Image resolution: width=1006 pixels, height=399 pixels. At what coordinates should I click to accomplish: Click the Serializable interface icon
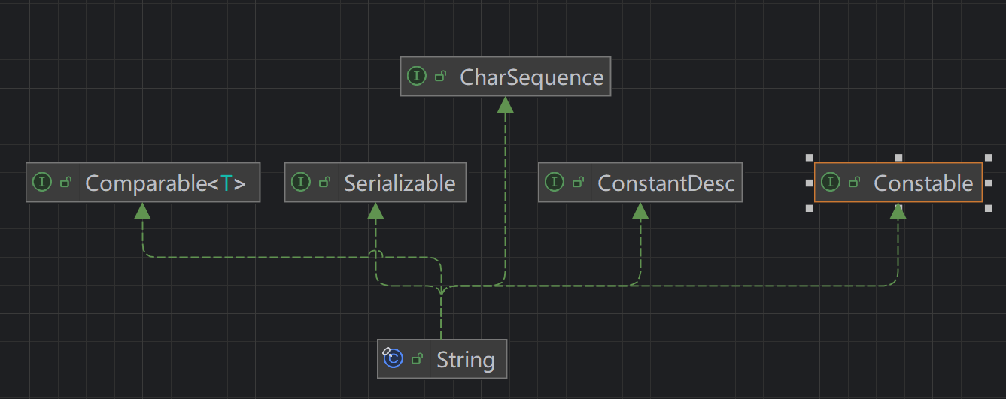[301, 183]
